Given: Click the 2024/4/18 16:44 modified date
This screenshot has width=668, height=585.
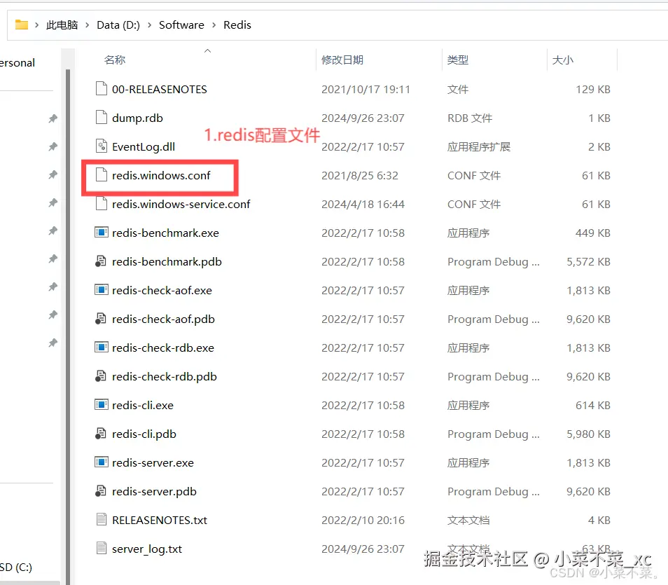Looking at the screenshot, I should 363,205.
